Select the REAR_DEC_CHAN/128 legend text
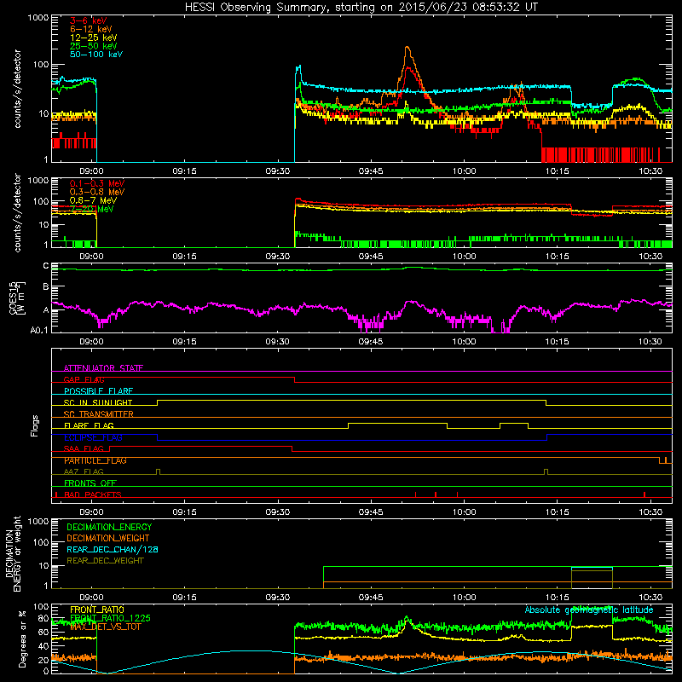The width and height of the screenshot is (682, 682). point(113,549)
